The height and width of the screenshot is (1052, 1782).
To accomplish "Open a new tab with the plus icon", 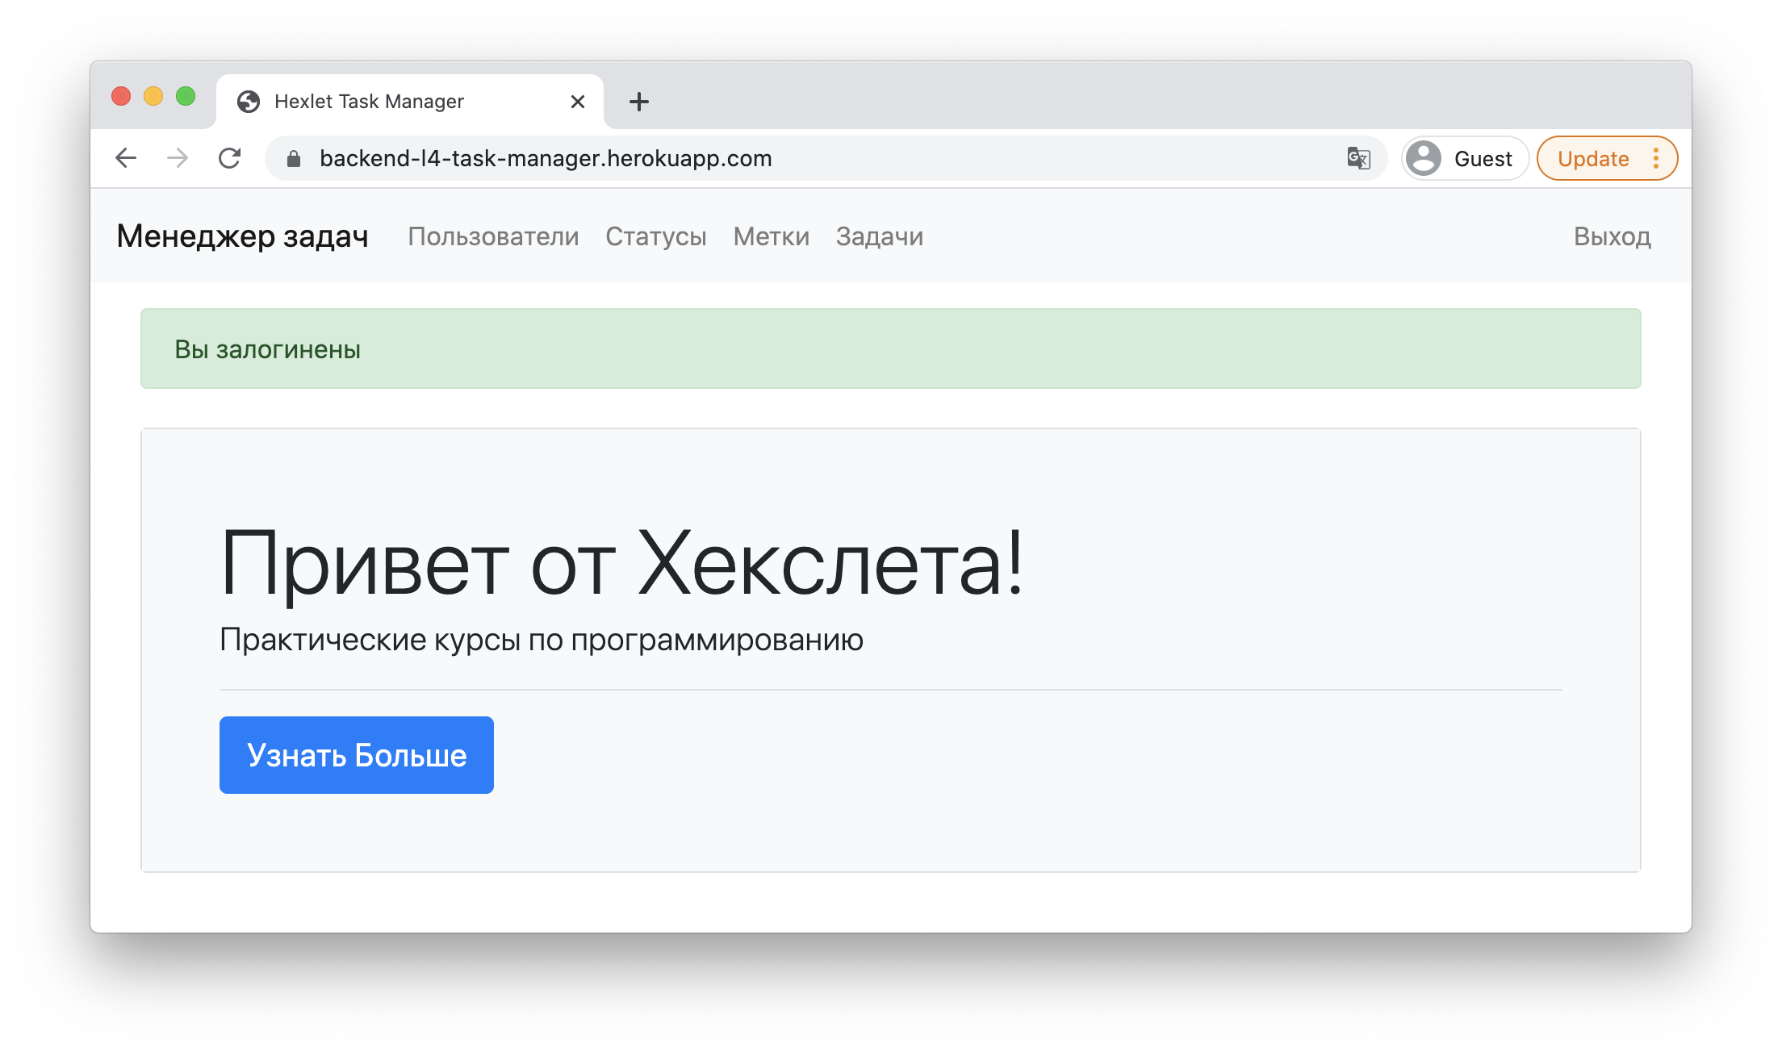I will [x=638, y=101].
